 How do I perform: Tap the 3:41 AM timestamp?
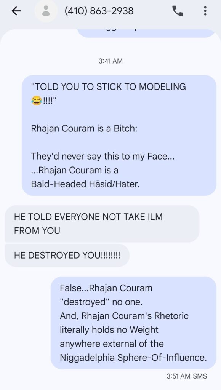point(110,61)
